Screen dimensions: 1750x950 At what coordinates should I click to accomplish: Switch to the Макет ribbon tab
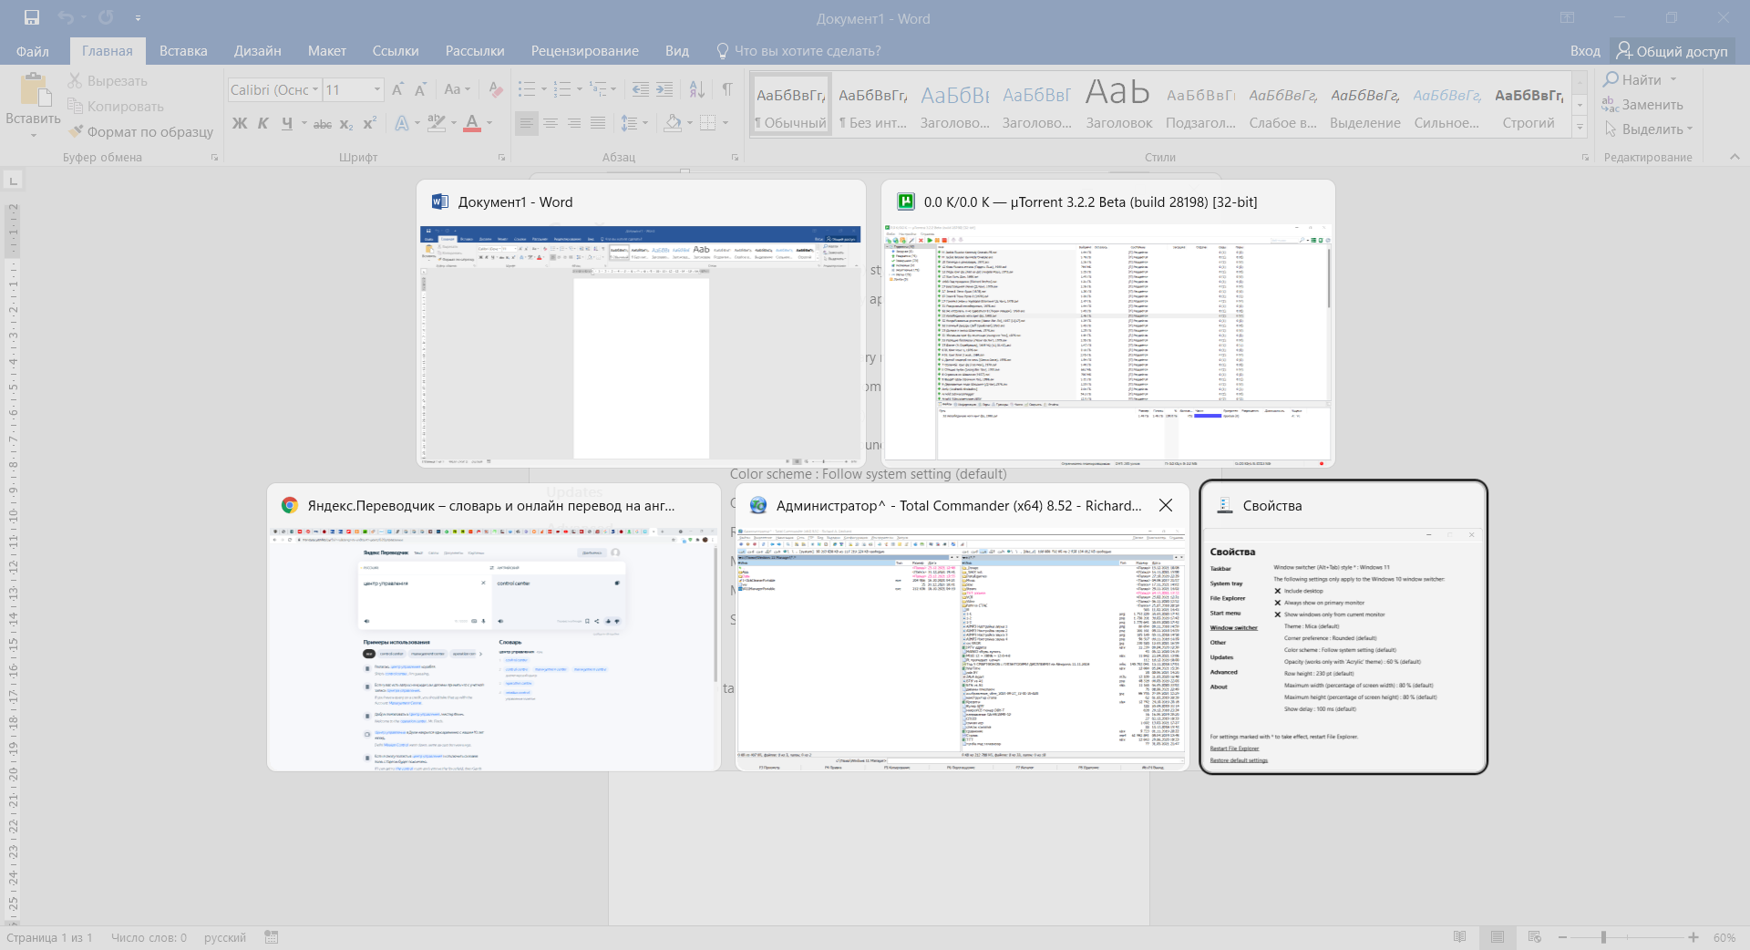coord(327,51)
